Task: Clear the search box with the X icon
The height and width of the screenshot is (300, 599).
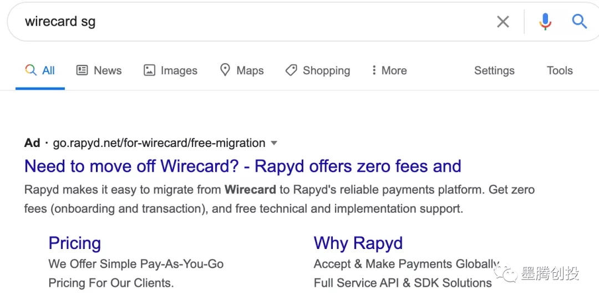Action: click(502, 22)
